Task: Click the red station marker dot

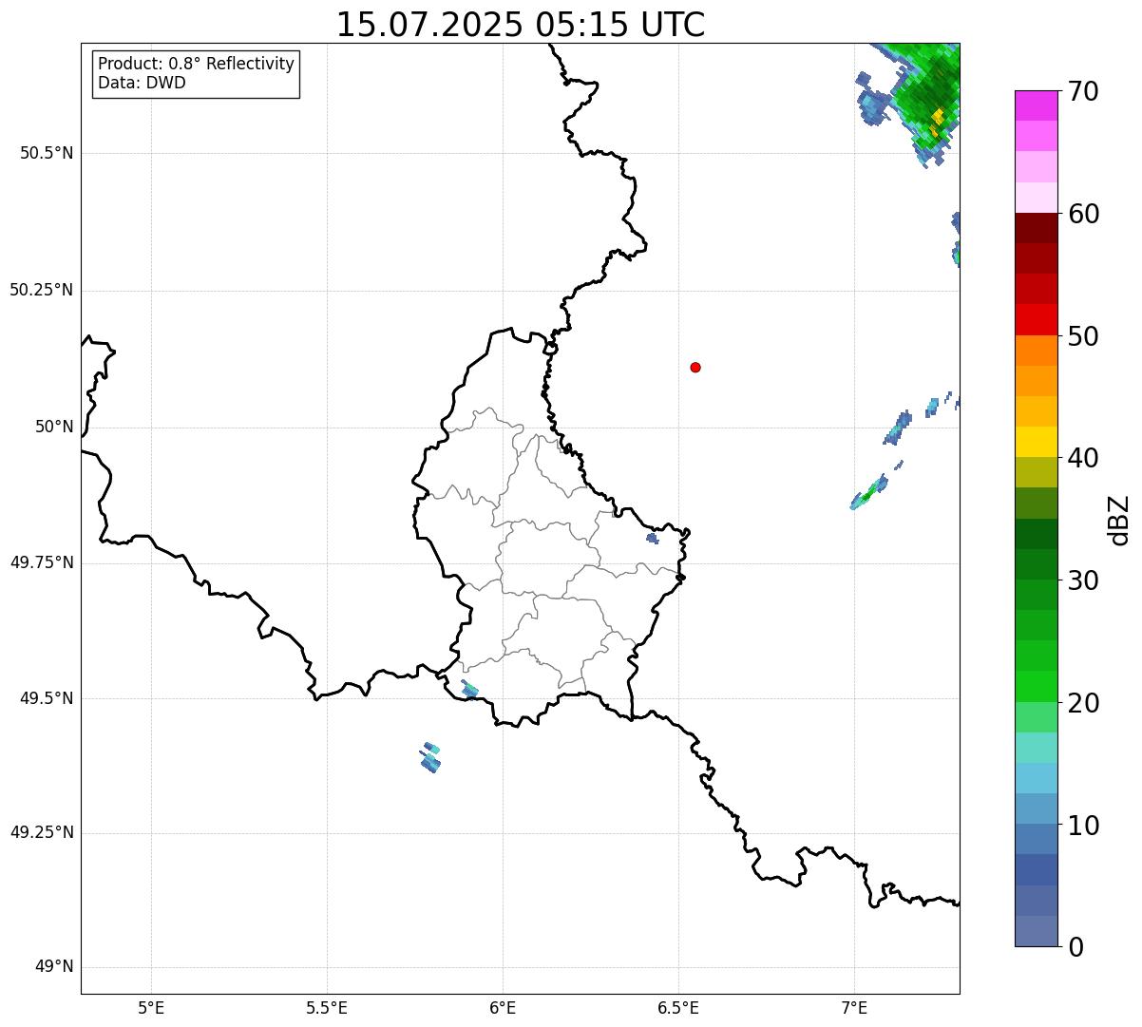Action: point(695,367)
